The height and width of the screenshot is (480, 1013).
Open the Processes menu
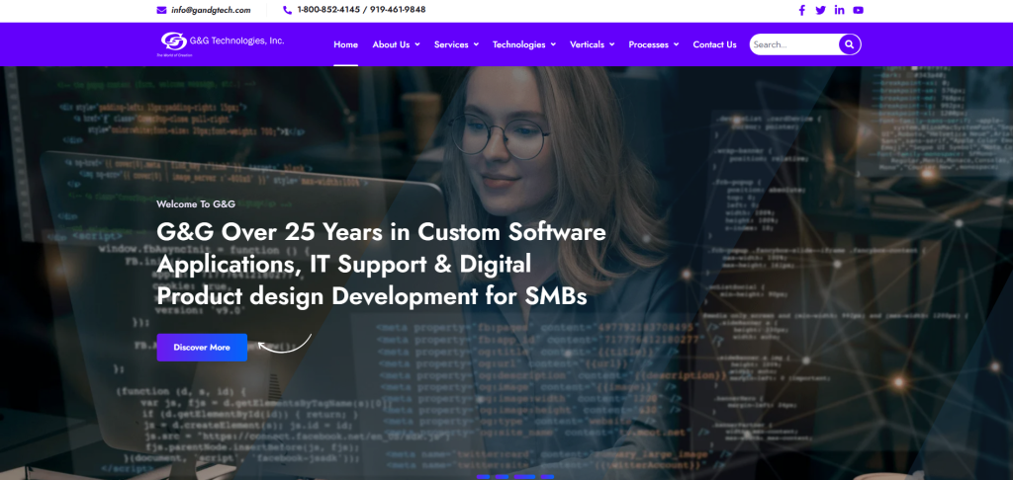tap(648, 44)
